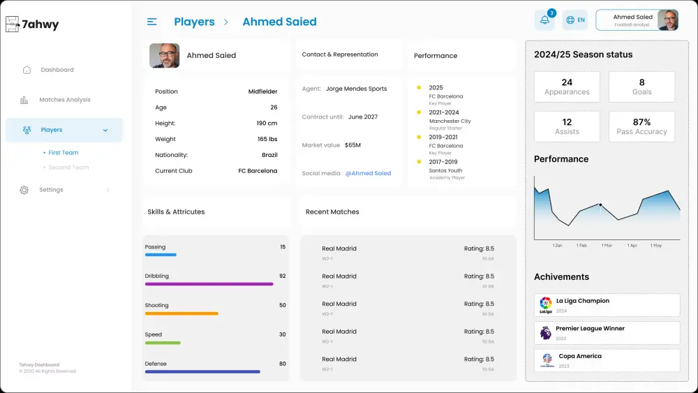This screenshot has height=393, width=698.
Task: Open Matches Analysis menu item
Action: 64,100
